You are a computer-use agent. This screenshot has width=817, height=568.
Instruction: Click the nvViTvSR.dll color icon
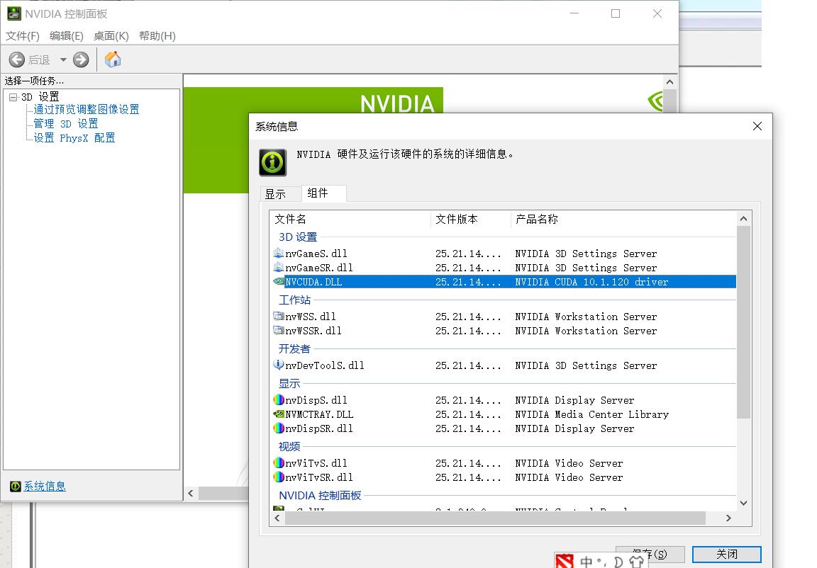279,477
